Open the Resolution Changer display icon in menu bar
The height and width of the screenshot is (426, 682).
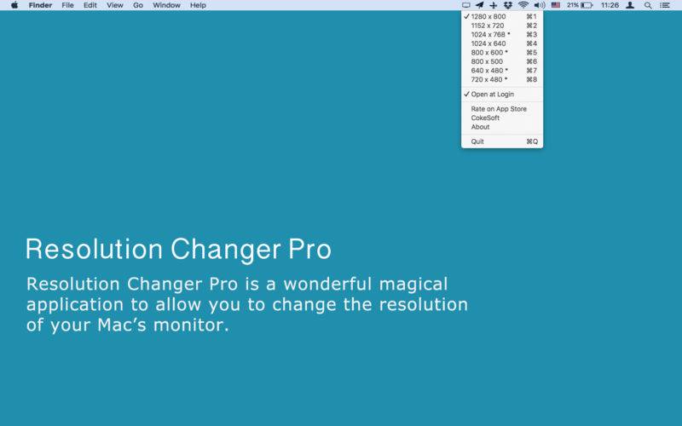pos(465,5)
